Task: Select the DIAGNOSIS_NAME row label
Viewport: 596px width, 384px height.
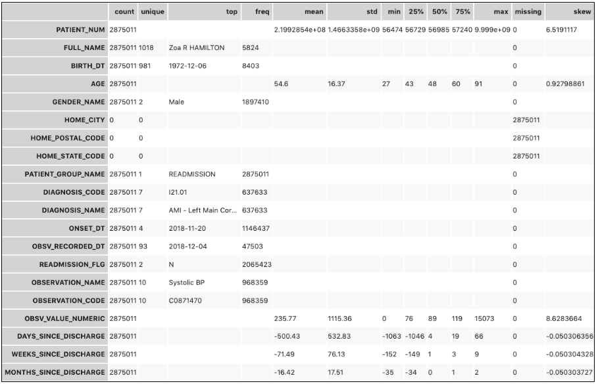Action: coord(55,210)
